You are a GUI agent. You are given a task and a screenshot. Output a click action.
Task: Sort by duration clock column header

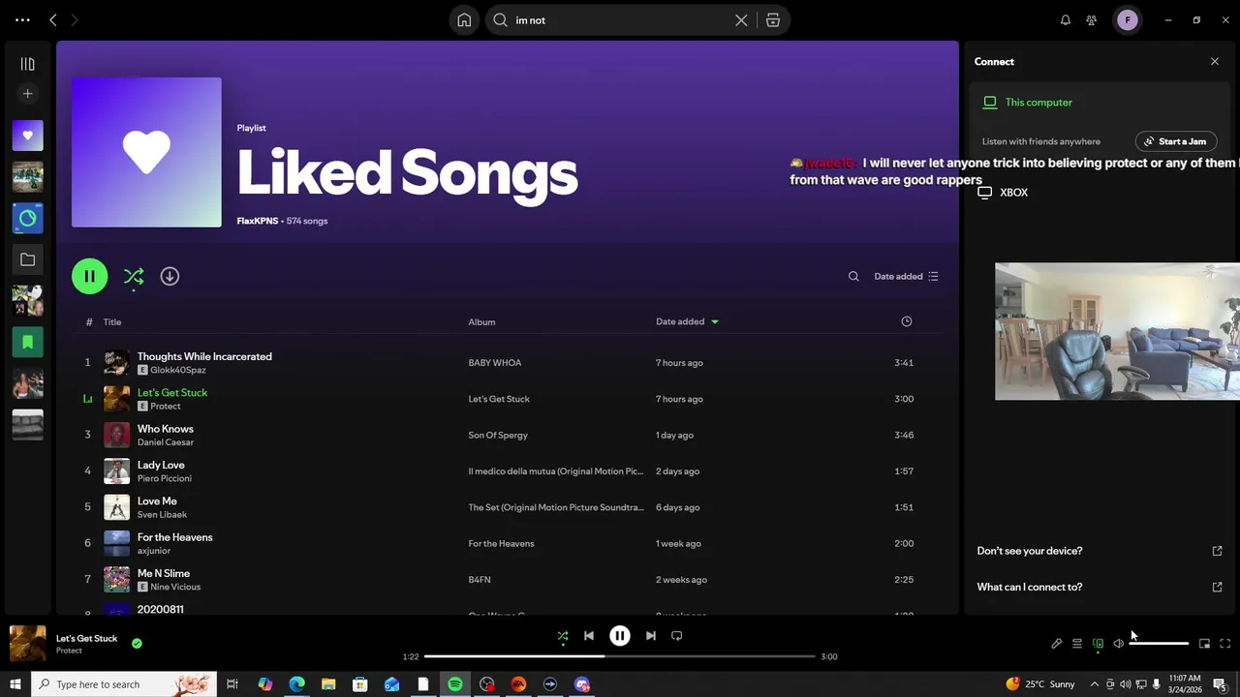[907, 321]
